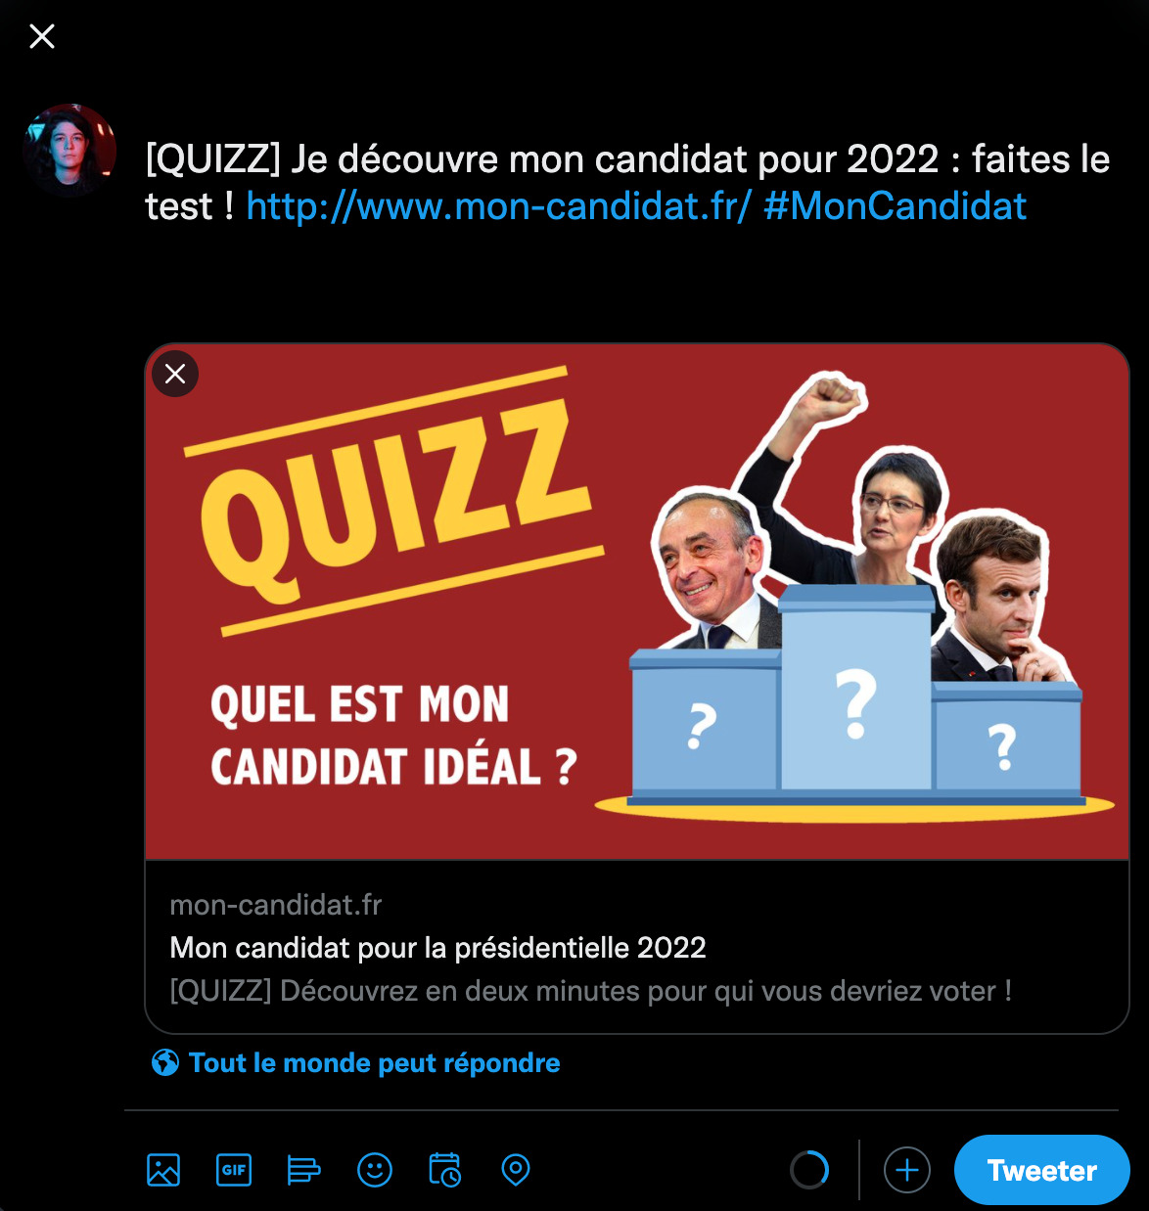Close the tweet composer with the X
The image size is (1149, 1211).
click(42, 37)
